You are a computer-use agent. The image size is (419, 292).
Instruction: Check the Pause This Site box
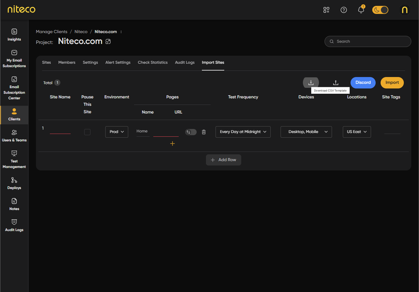[87, 132]
